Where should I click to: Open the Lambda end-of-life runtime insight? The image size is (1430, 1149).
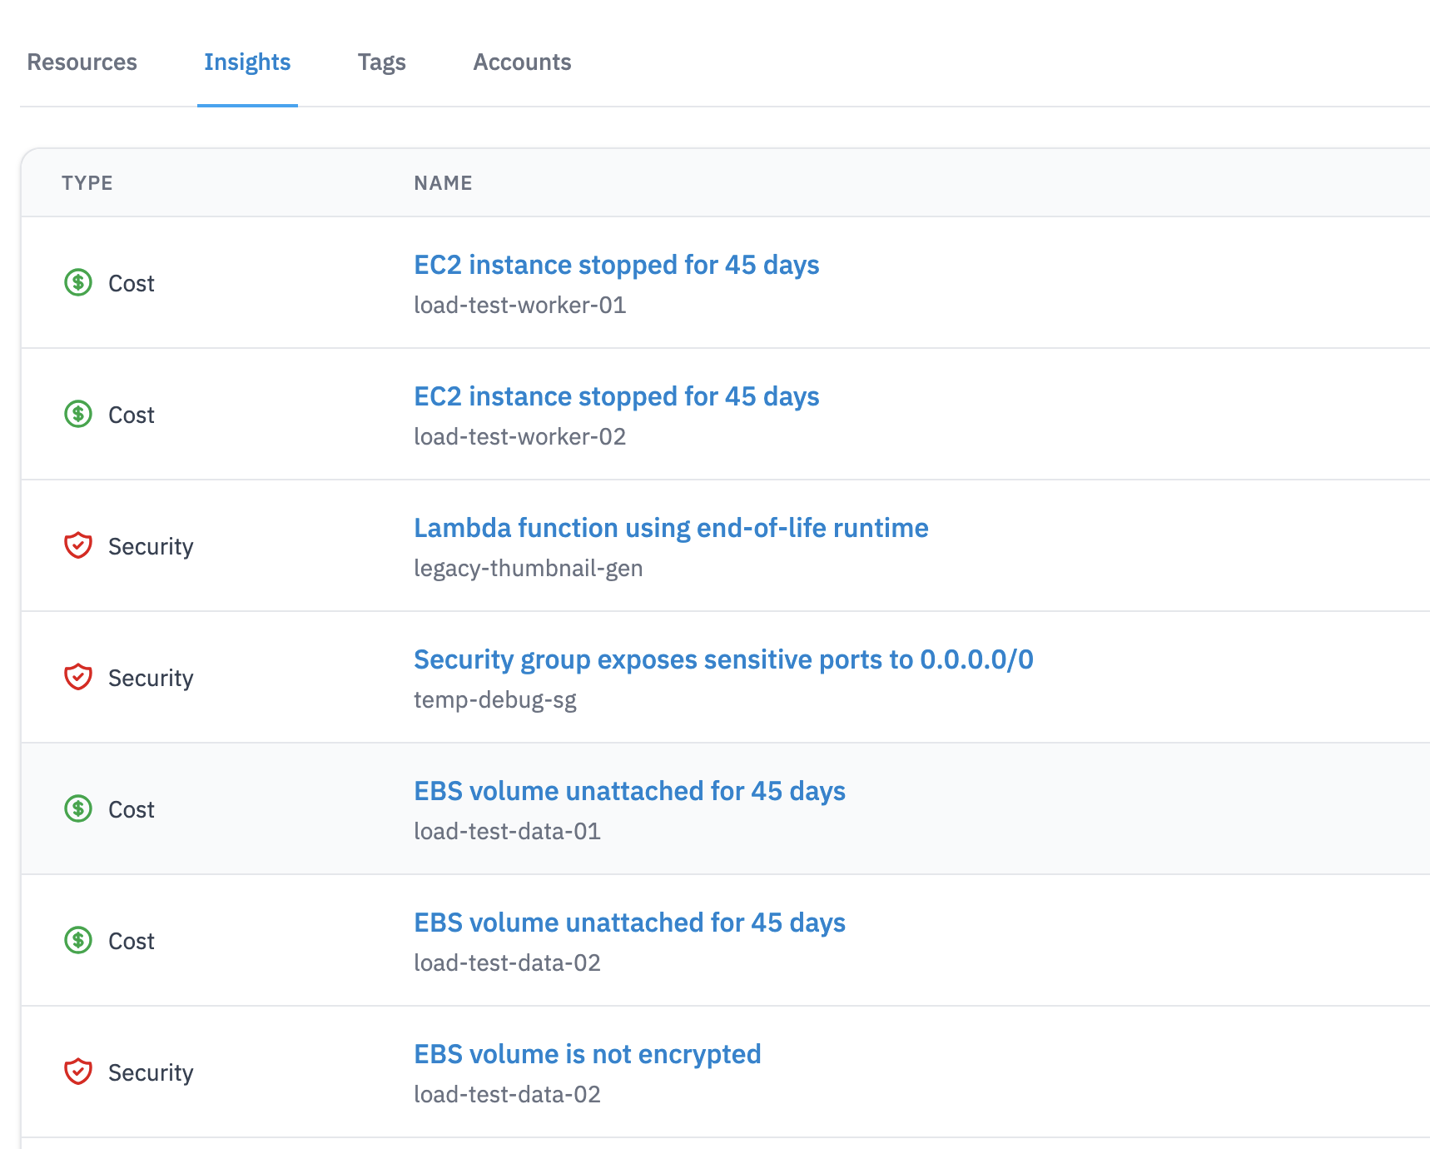pyautogui.click(x=671, y=528)
